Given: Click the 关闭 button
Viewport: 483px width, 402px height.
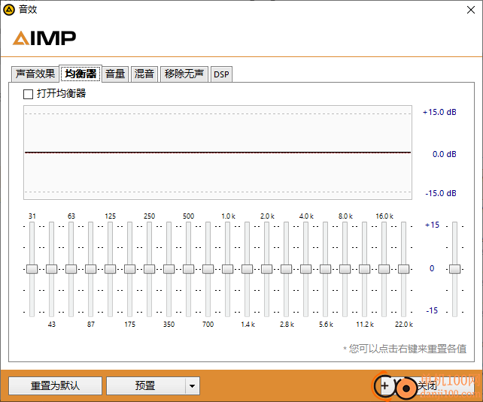Looking at the screenshot, I should tap(427, 385).
